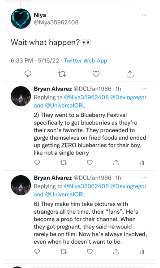The width and height of the screenshot is (160, 268).
Task: Share Niya's main tweet
Action: 130,74
